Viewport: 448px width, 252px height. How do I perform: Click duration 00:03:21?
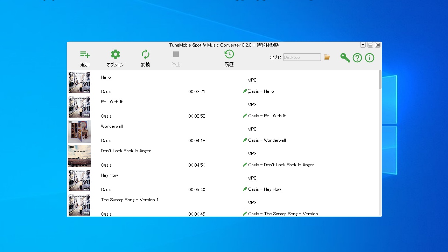click(x=197, y=92)
